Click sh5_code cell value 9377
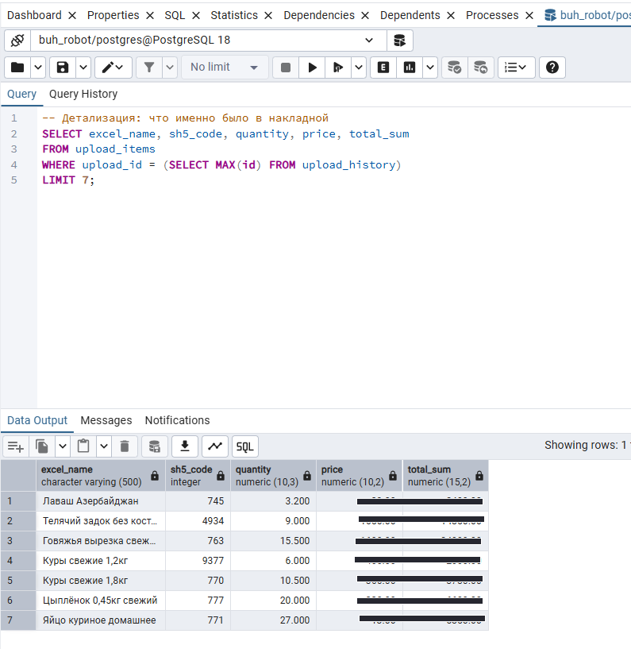The height and width of the screenshot is (649, 631). pos(198,560)
